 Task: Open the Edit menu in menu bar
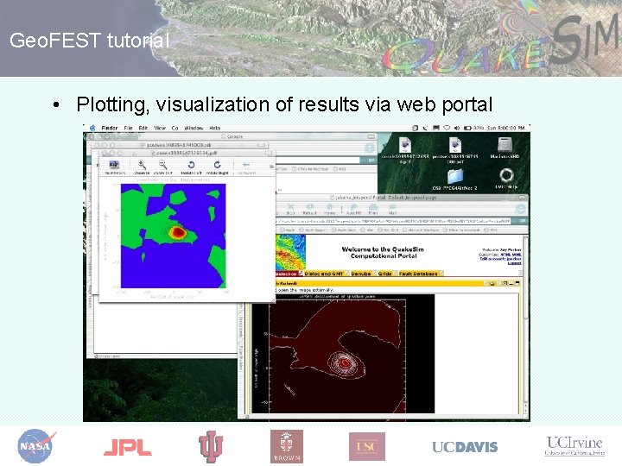point(143,128)
